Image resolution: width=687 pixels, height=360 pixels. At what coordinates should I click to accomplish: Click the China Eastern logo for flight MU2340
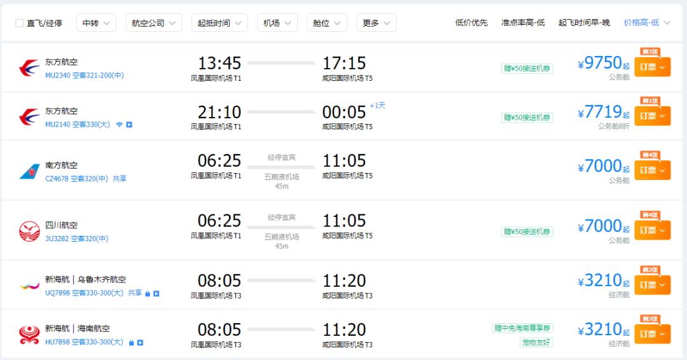coord(29,68)
